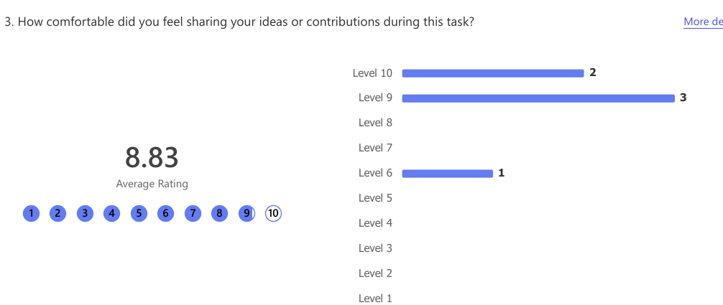Viewport: 723px width, 305px height.
Task: Select rating circle number 7
Action: coord(193,213)
